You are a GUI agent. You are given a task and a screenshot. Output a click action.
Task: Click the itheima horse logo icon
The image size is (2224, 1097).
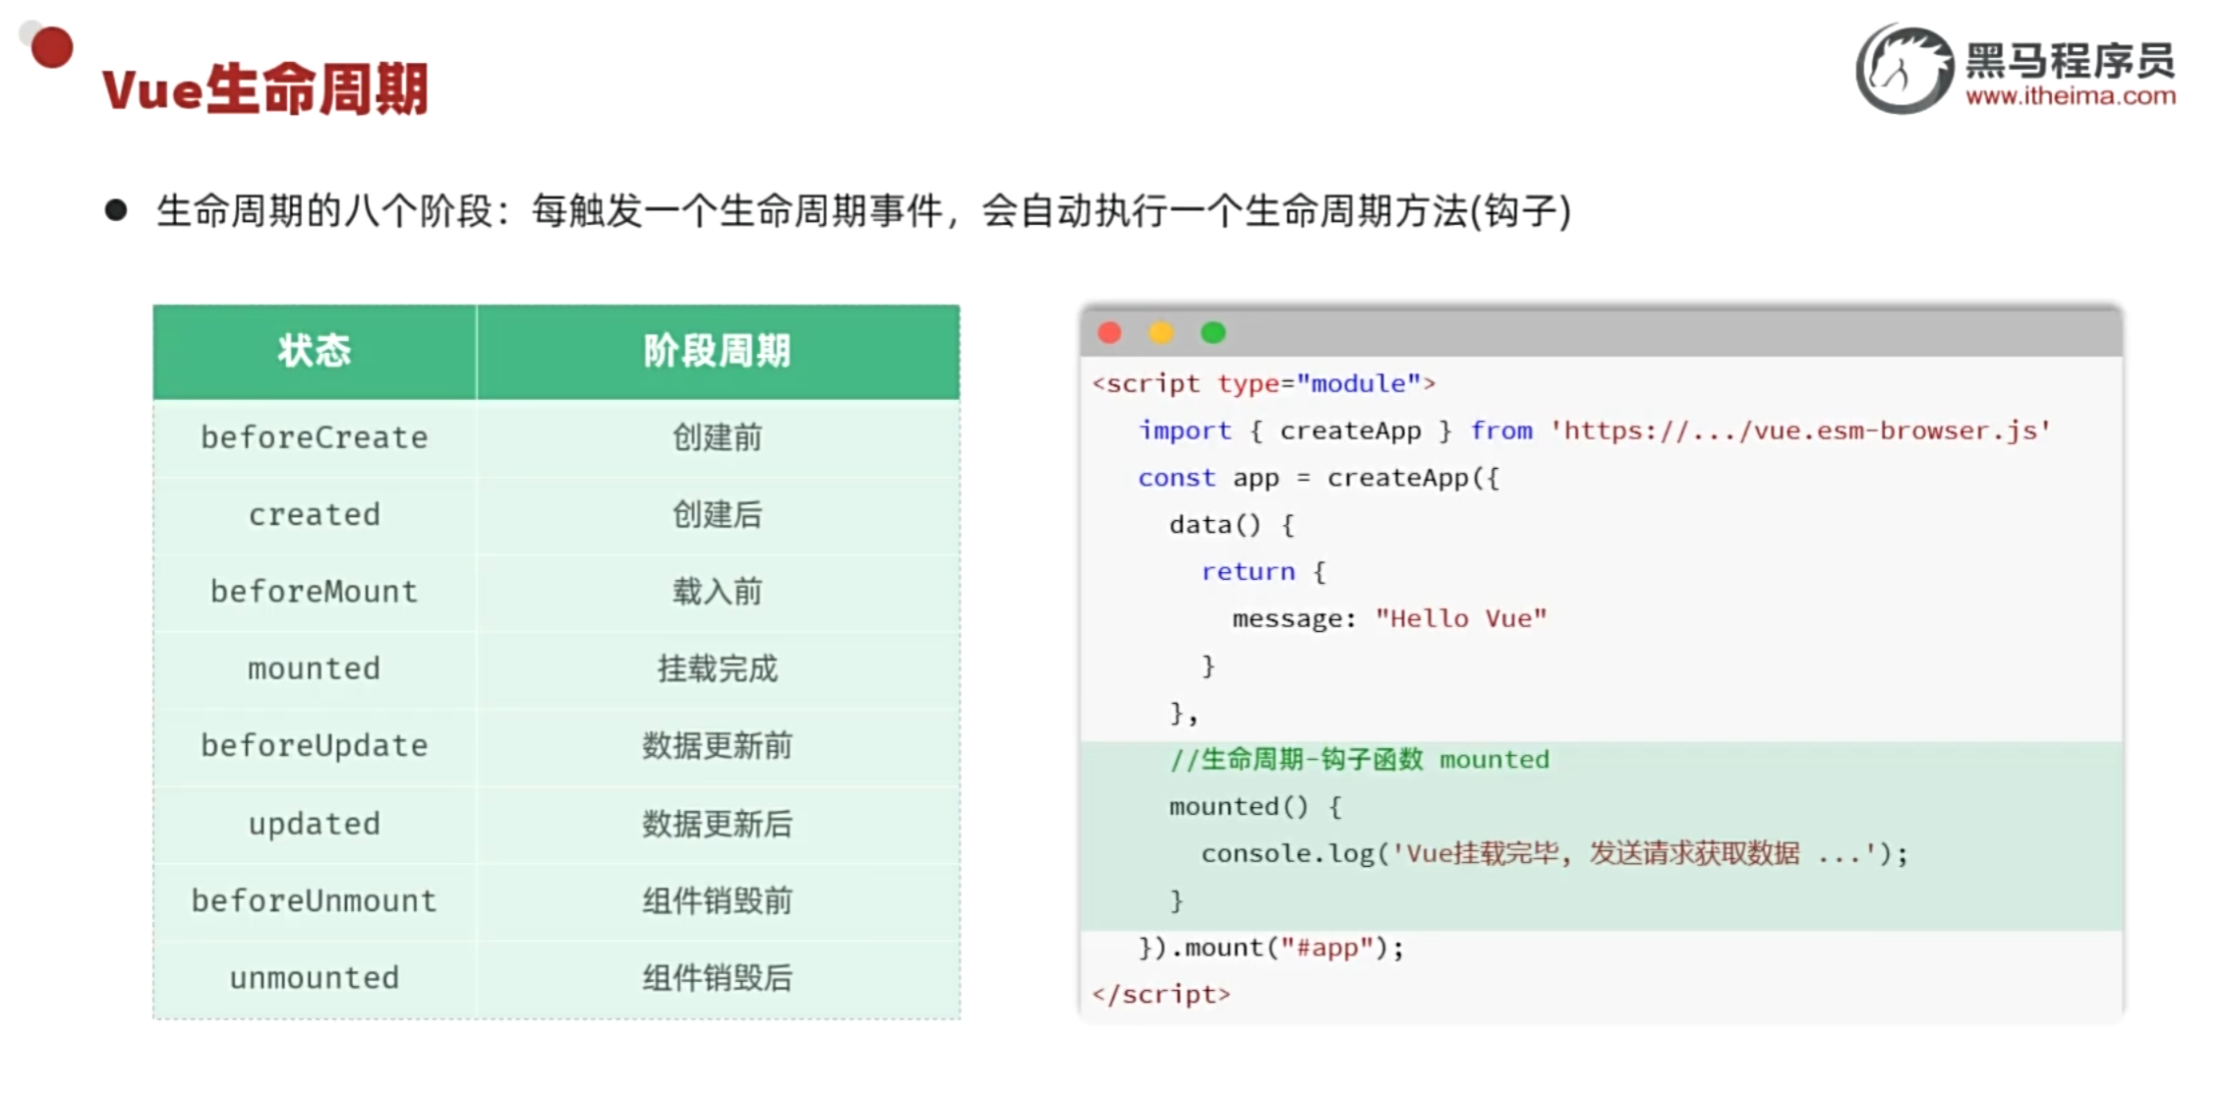1903,69
